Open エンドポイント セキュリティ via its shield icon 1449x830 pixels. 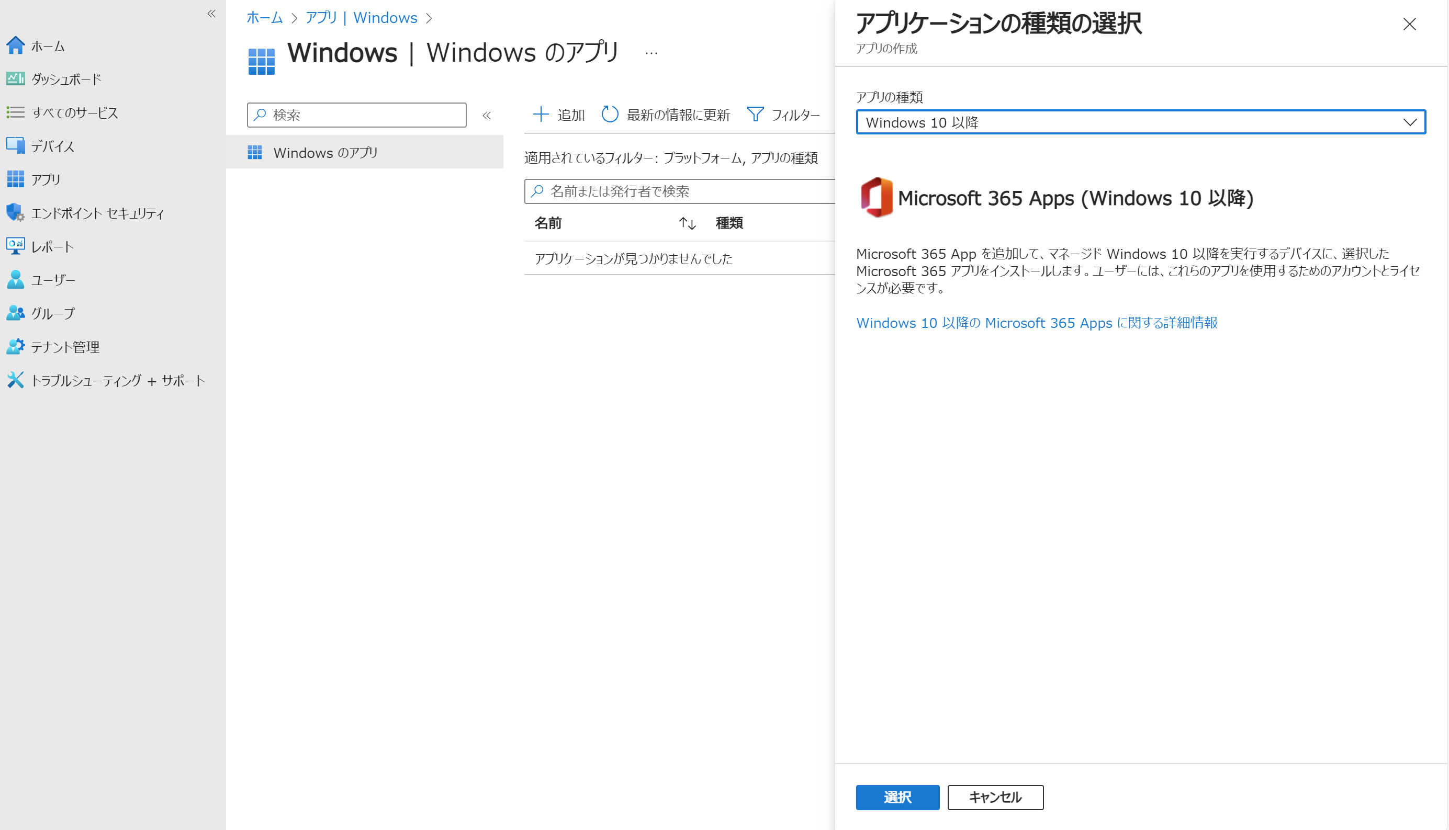coord(15,213)
